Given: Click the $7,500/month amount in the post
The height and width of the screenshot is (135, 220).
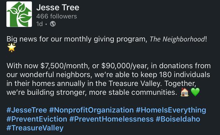Looking at the screenshot, I should click(x=65, y=66).
